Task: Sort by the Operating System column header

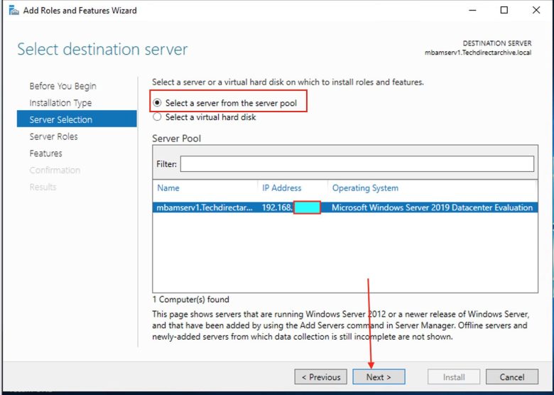Action: (x=365, y=188)
